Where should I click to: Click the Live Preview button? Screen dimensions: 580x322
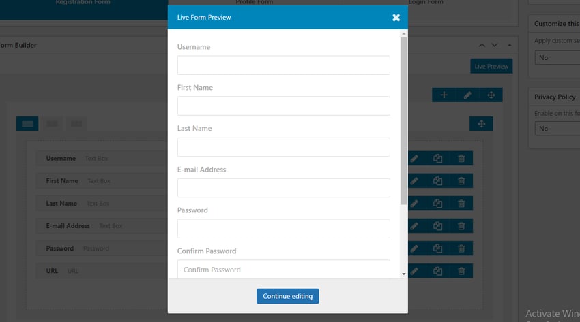coord(491,66)
